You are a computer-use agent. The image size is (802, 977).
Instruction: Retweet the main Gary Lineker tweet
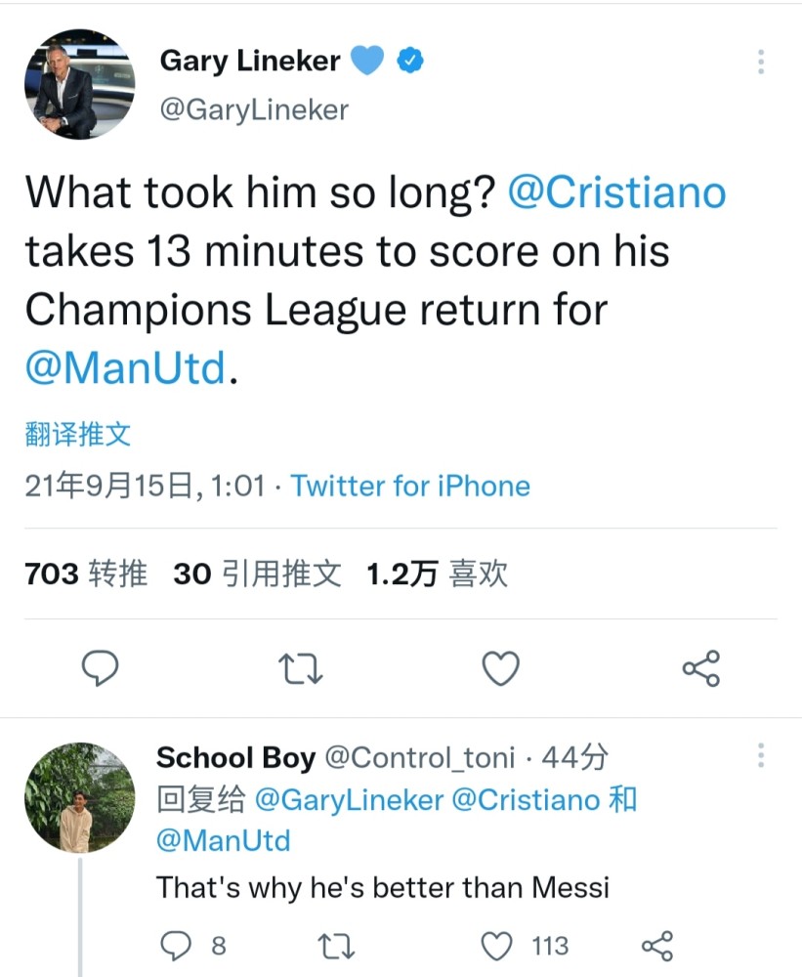click(x=300, y=668)
